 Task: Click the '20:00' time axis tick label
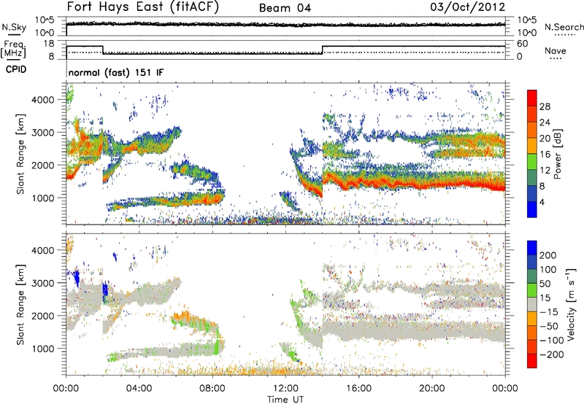click(x=431, y=389)
